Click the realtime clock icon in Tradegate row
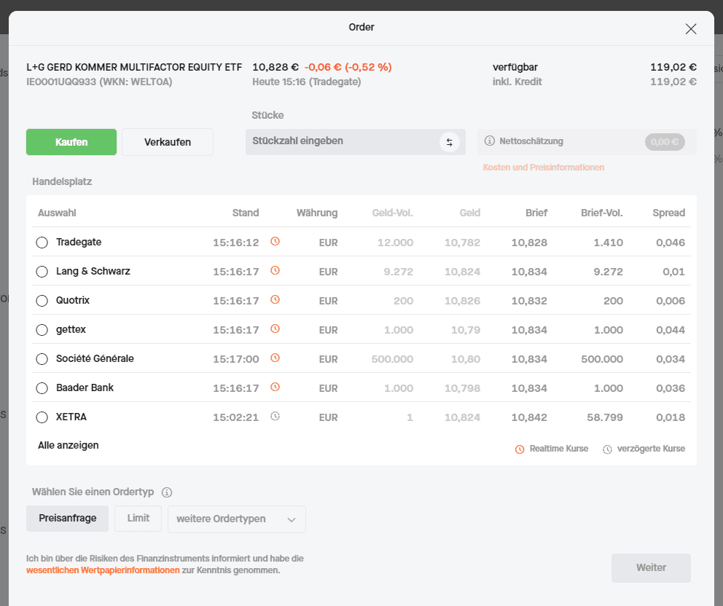Image resolution: width=723 pixels, height=606 pixels. pos(275,242)
